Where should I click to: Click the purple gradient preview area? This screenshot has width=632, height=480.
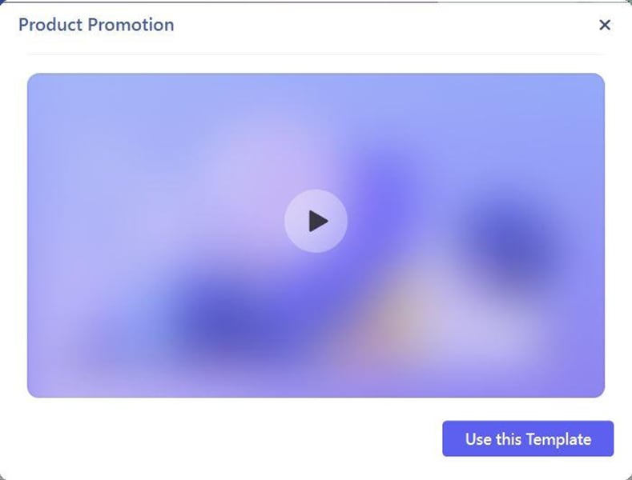[x=316, y=235]
